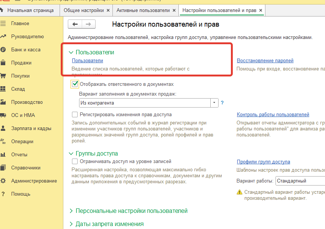Open the Операции section
Viewport: 325px width, 229px height.
(x=22, y=142)
